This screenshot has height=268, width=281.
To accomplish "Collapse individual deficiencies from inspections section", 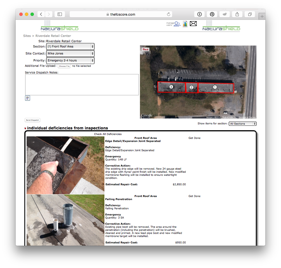I will coord(25,129).
